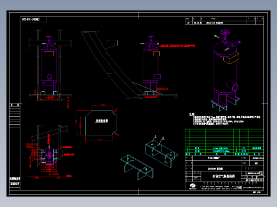Click the cyan header row of the parts list
Viewport: 277px width, 207px height.
224,154
